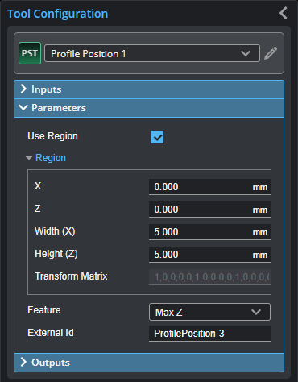
Task: Click the pencil rename icon
Action: [x=271, y=53]
